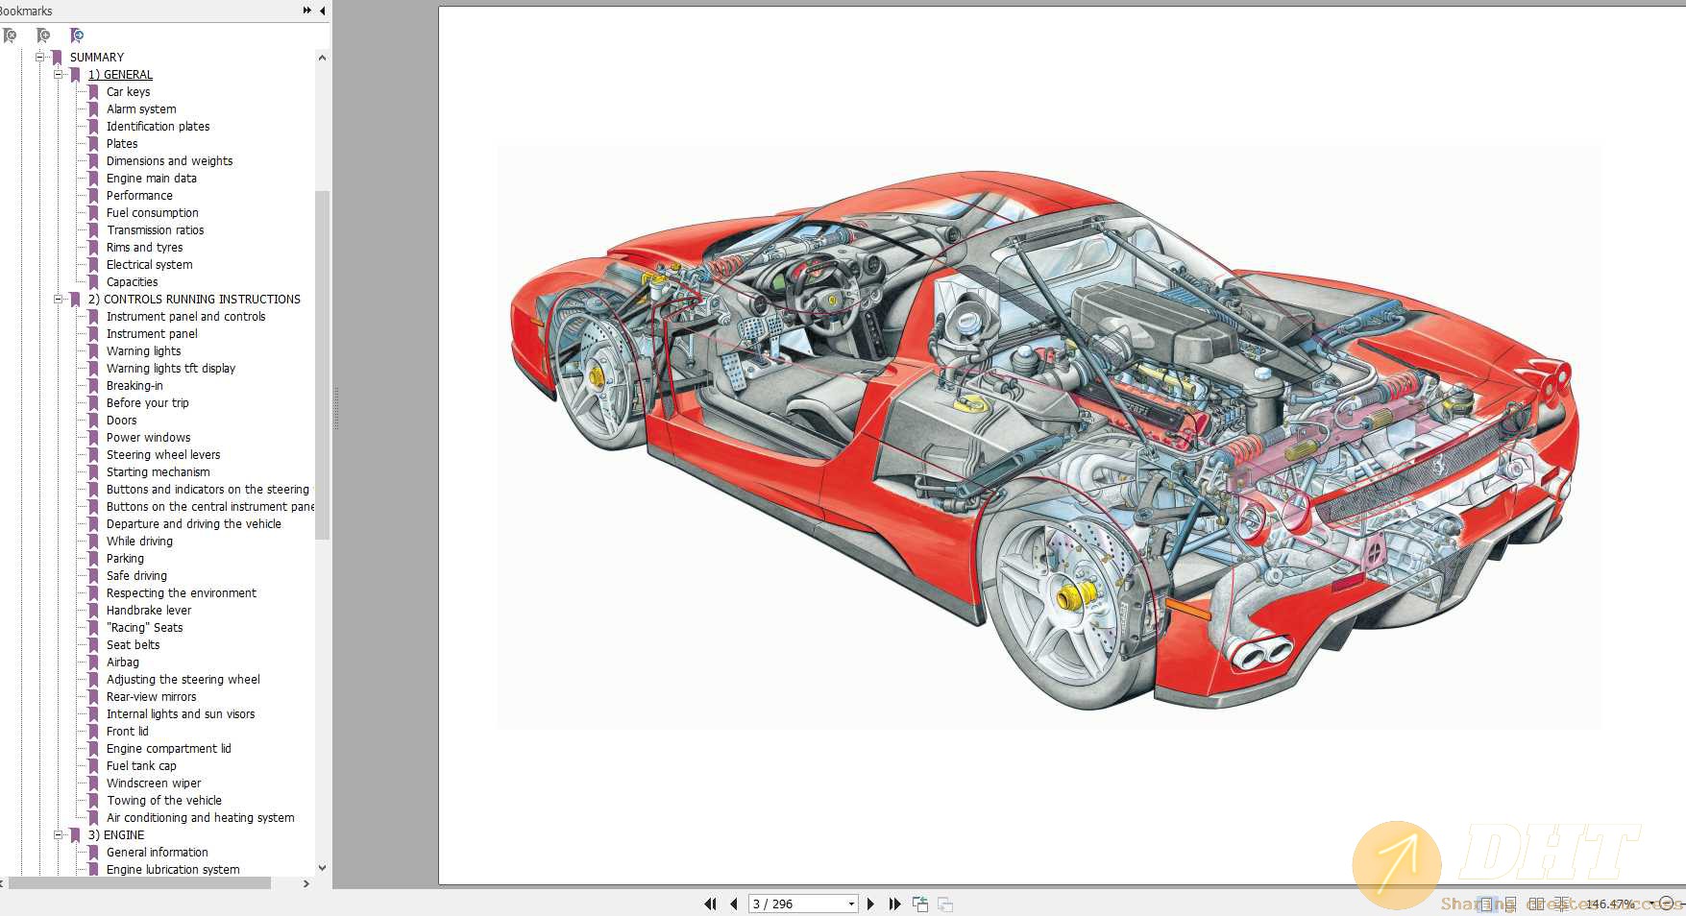This screenshot has width=1686, height=916.
Task: Open the Engine lubrication system bookmark
Action: coord(173,869)
